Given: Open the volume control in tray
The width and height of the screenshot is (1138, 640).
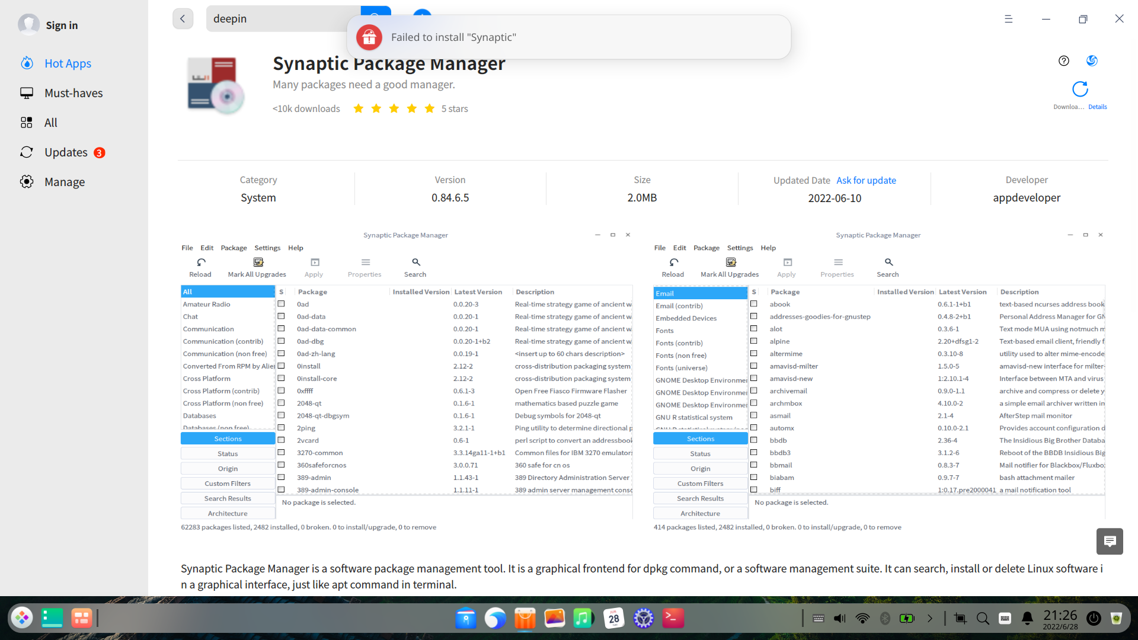Looking at the screenshot, I should click(840, 619).
